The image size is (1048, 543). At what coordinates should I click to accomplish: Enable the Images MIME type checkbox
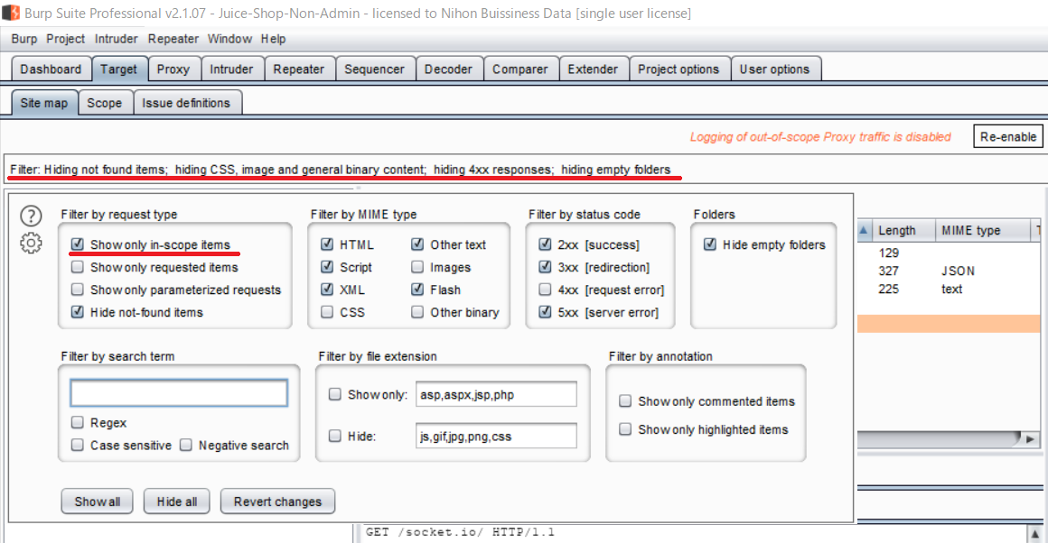(417, 268)
